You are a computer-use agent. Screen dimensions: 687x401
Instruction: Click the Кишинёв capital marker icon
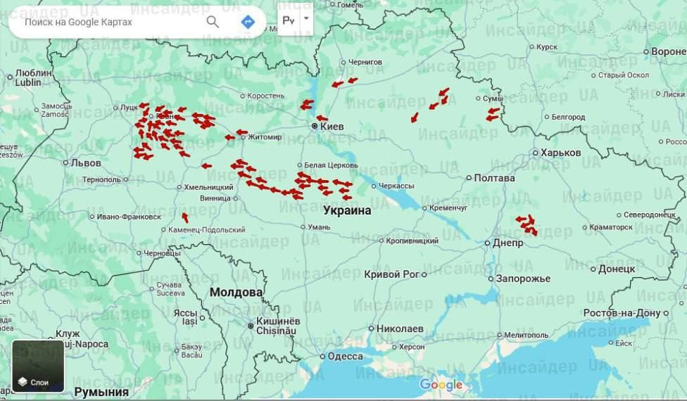click(x=251, y=325)
